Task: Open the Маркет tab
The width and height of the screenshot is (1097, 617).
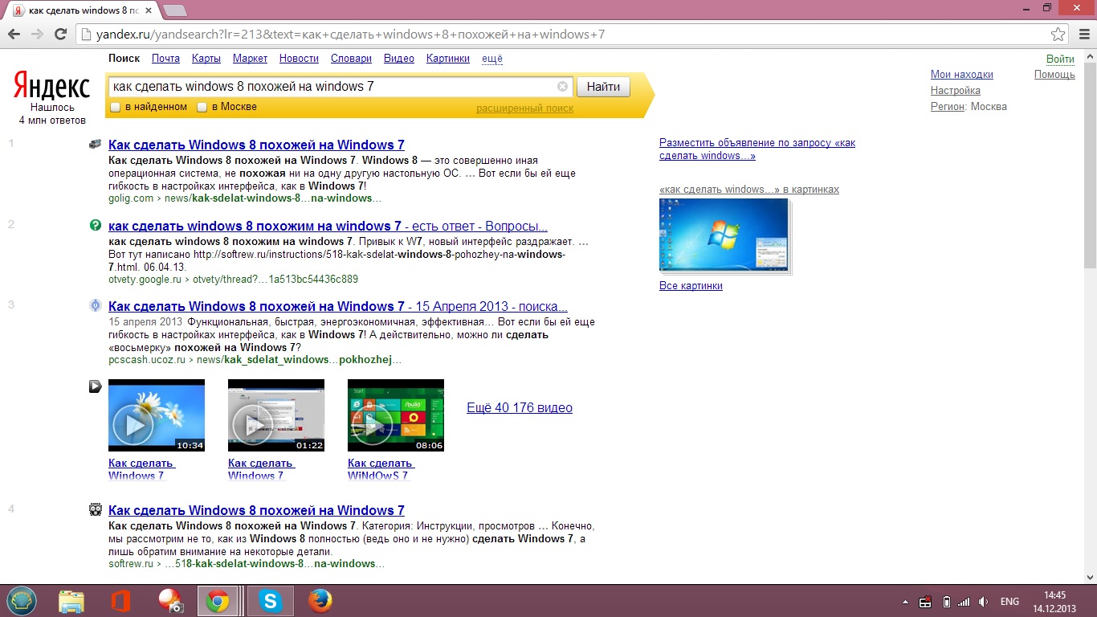Action: pyautogui.click(x=250, y=59)
